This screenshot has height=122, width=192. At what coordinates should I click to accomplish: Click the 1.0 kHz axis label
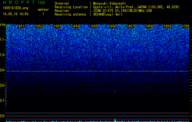(x=2, y=55)
